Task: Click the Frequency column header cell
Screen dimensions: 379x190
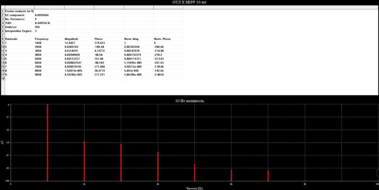Action: (x=42, y=39)
